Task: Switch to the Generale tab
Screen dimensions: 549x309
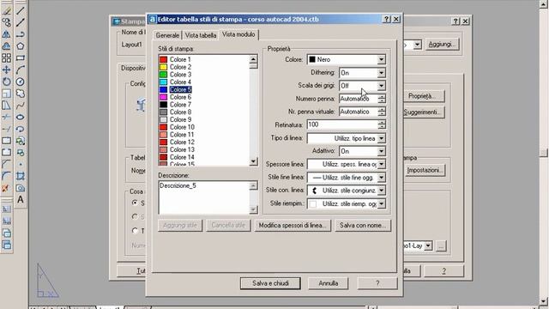Action: coord(167,35)
